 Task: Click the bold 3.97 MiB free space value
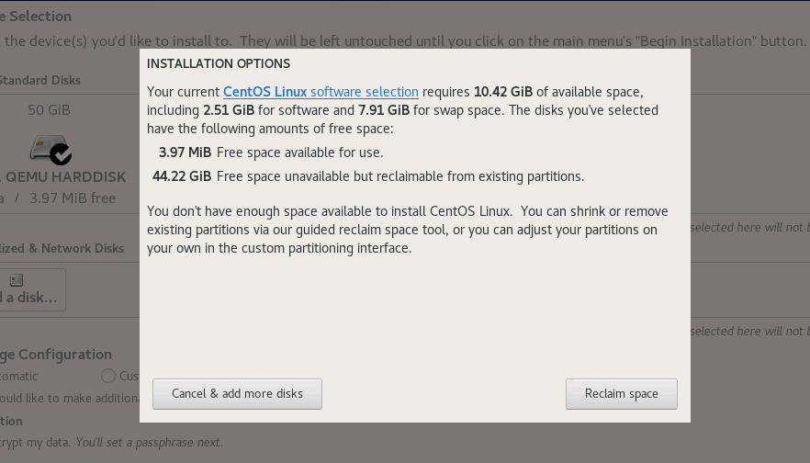point(185,152)
